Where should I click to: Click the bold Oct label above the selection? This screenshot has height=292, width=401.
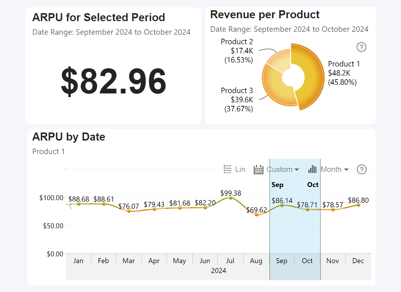(313, 185)
